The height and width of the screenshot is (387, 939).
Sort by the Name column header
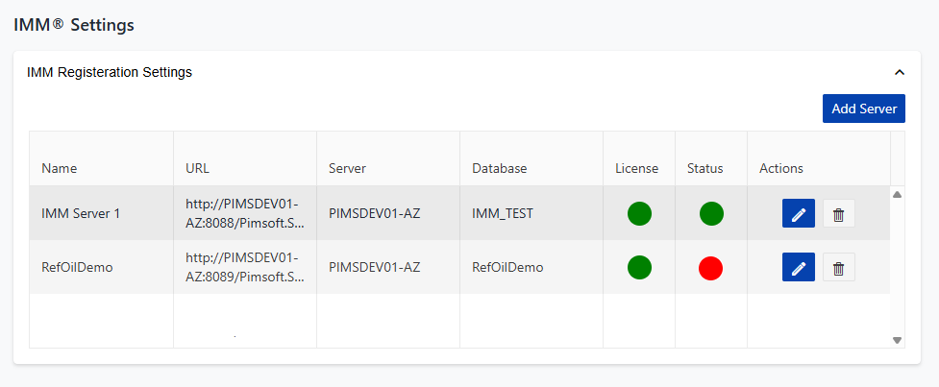60,168
